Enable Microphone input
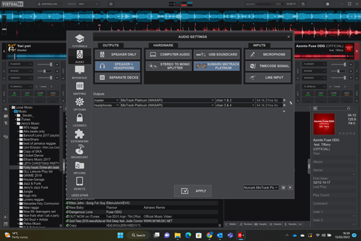 click(268, 55)
